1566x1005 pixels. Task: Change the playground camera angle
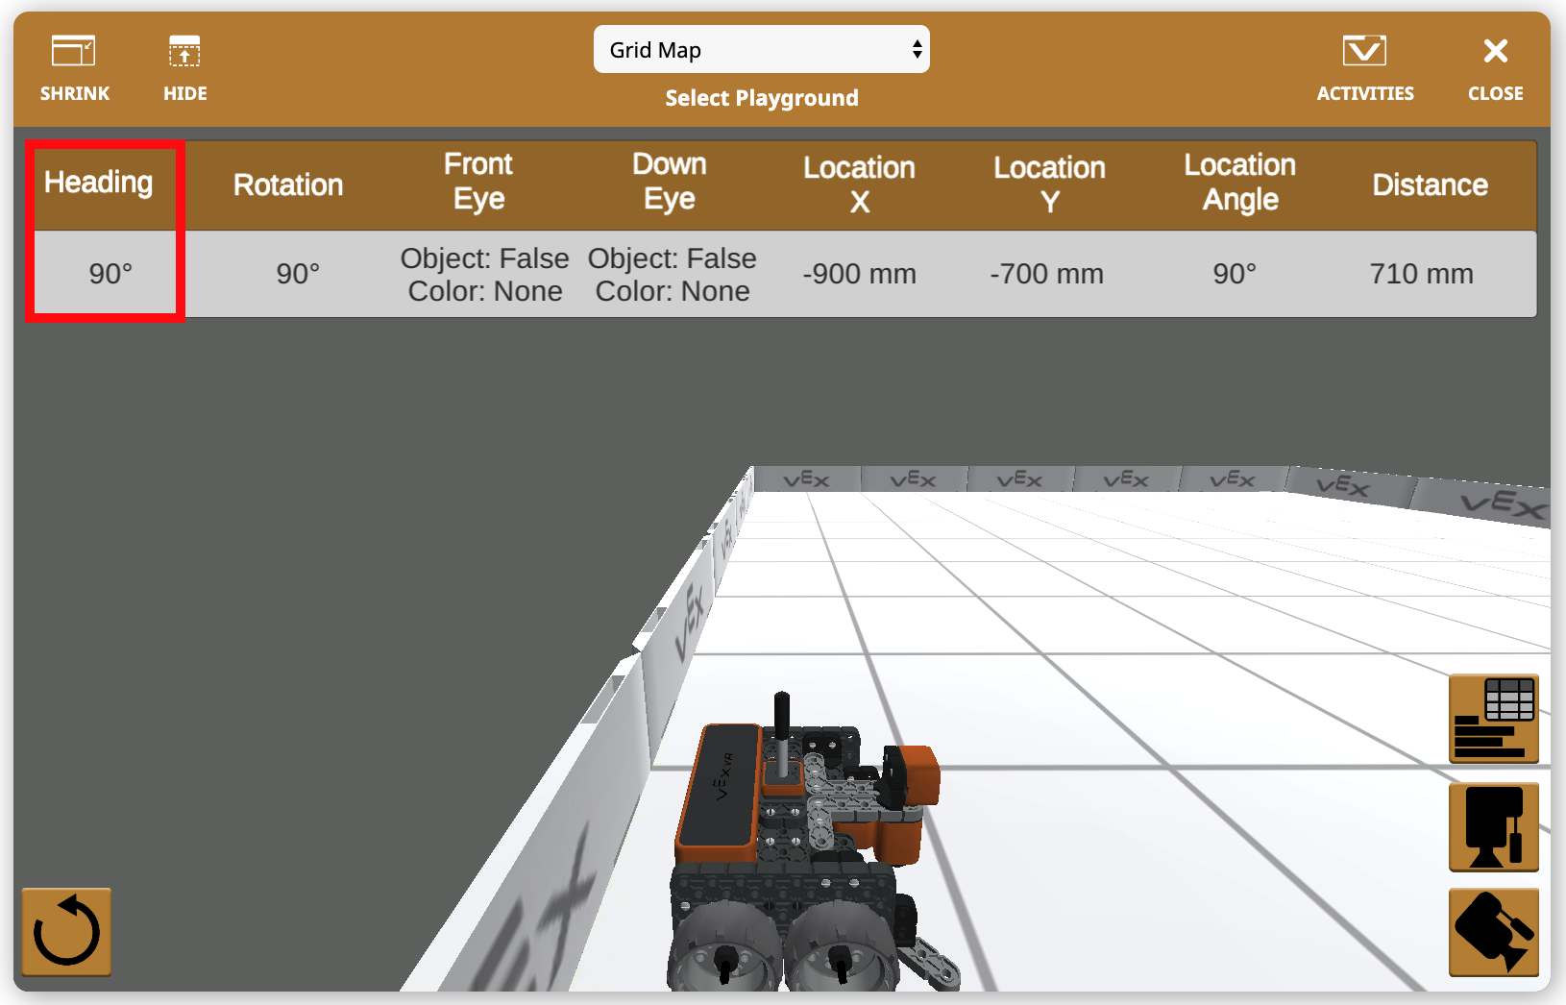[x=1493, y=932]
